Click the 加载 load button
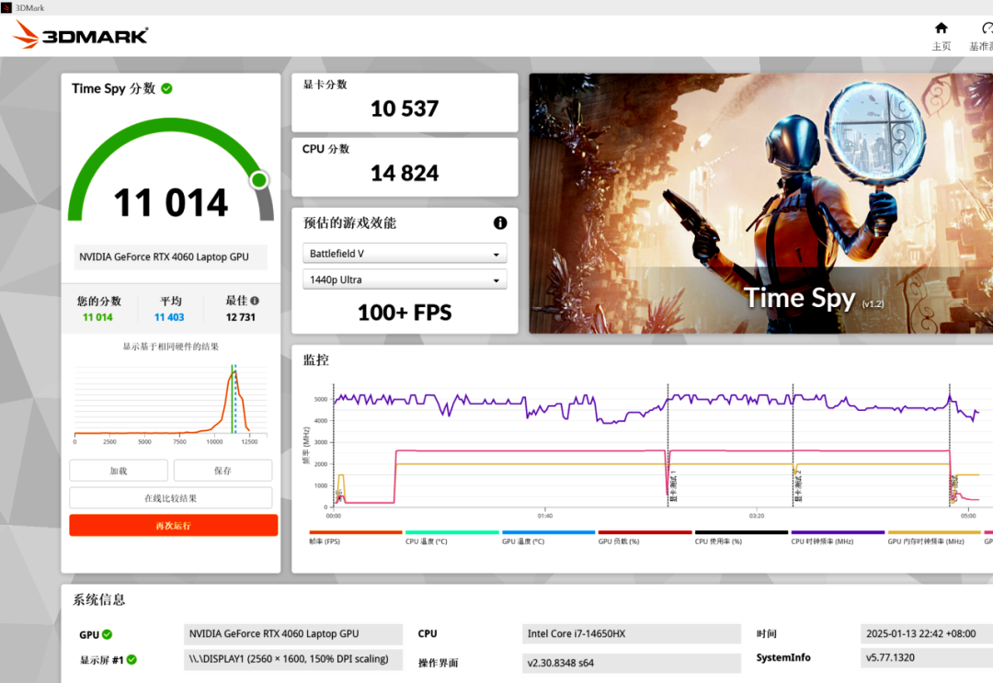 pos(119,471)
